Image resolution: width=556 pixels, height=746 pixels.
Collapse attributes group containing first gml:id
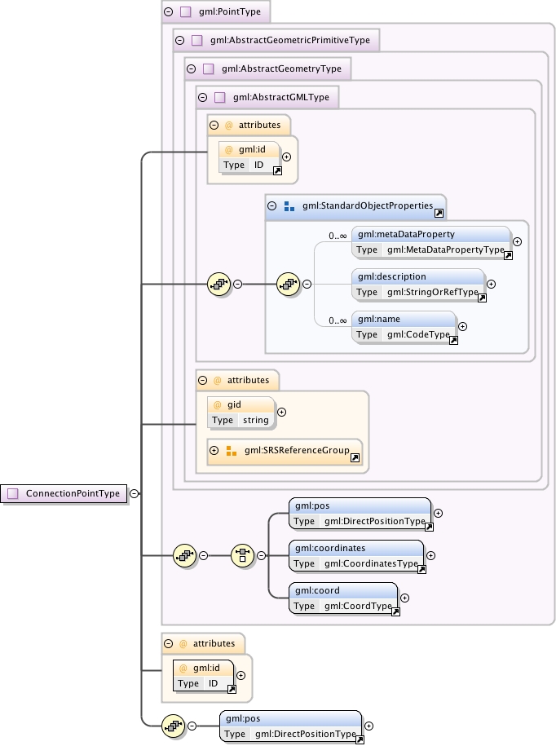tap(214, 125)
